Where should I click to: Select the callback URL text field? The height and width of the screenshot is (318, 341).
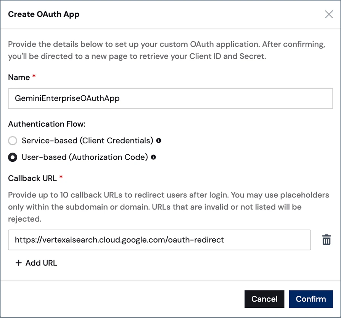click(x=160, y=240)
